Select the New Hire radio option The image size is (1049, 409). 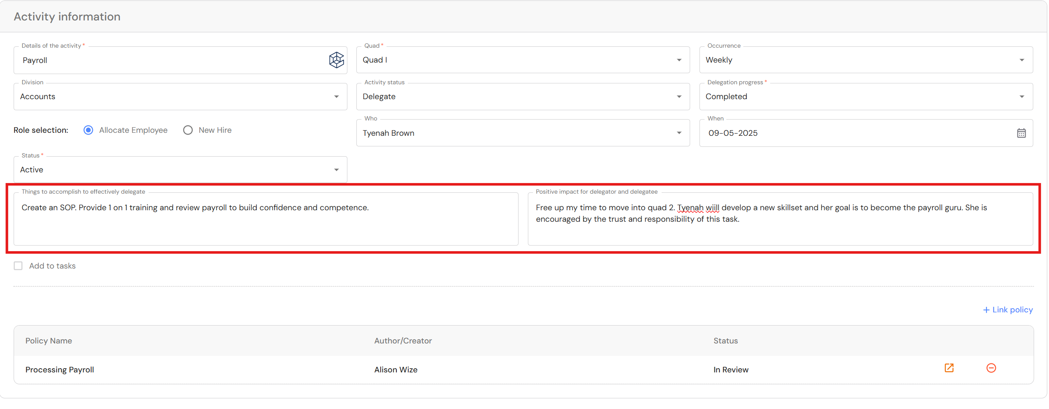coord(188,130)
